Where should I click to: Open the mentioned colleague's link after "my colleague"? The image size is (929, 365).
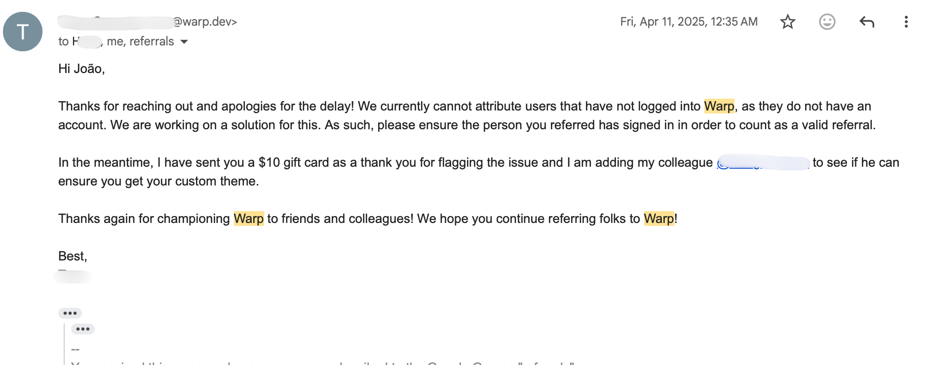tap(763, 163)
